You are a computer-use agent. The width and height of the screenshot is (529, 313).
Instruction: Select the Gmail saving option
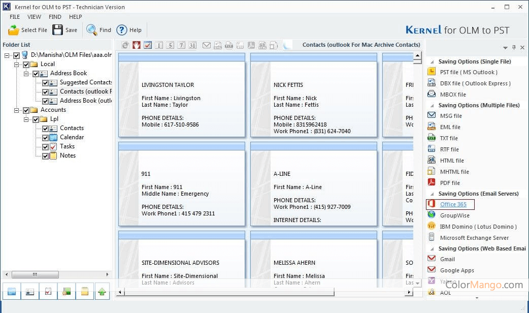click(447, 259)
